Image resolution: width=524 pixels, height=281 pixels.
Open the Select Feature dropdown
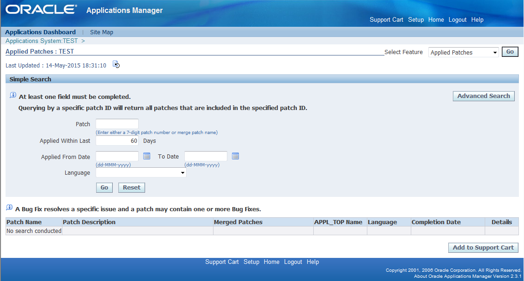point(463,53)
